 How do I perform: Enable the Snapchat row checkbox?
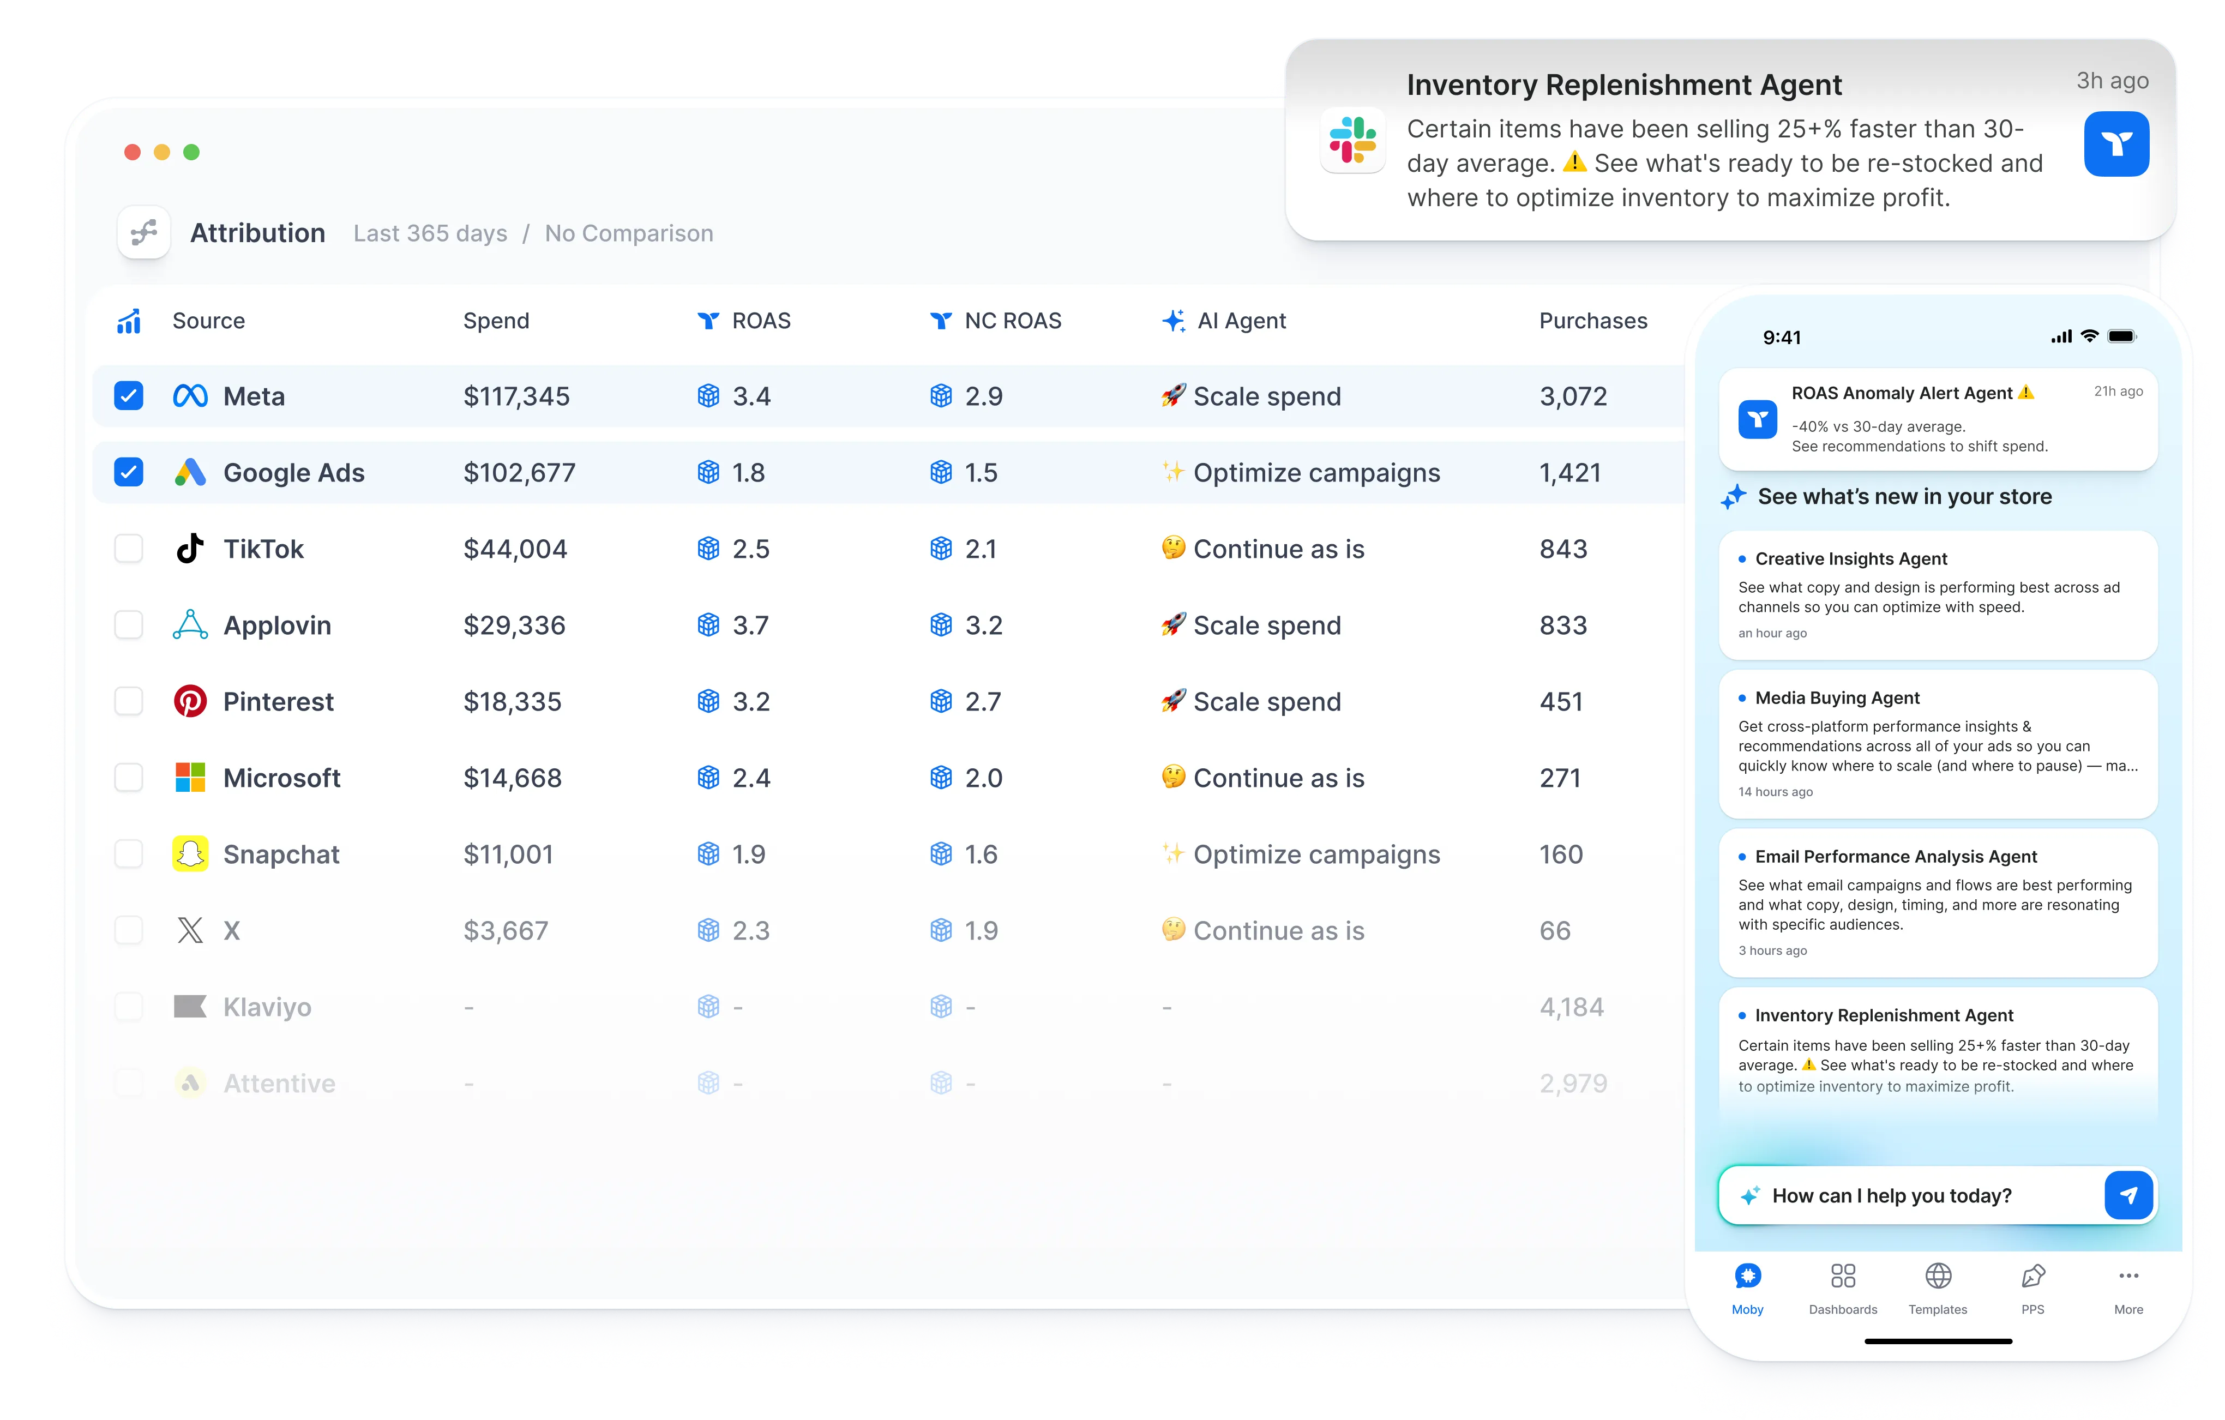pyautogui.click(x=128, y=853)
